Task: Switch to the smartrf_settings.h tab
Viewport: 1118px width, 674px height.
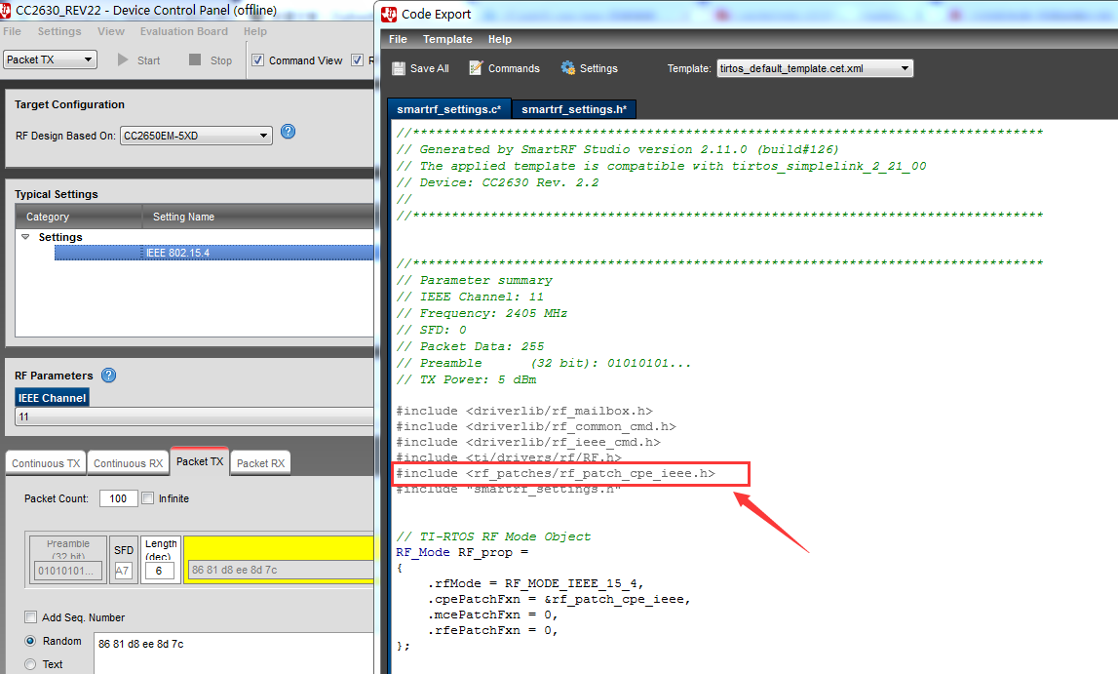Action: (574, 109)
